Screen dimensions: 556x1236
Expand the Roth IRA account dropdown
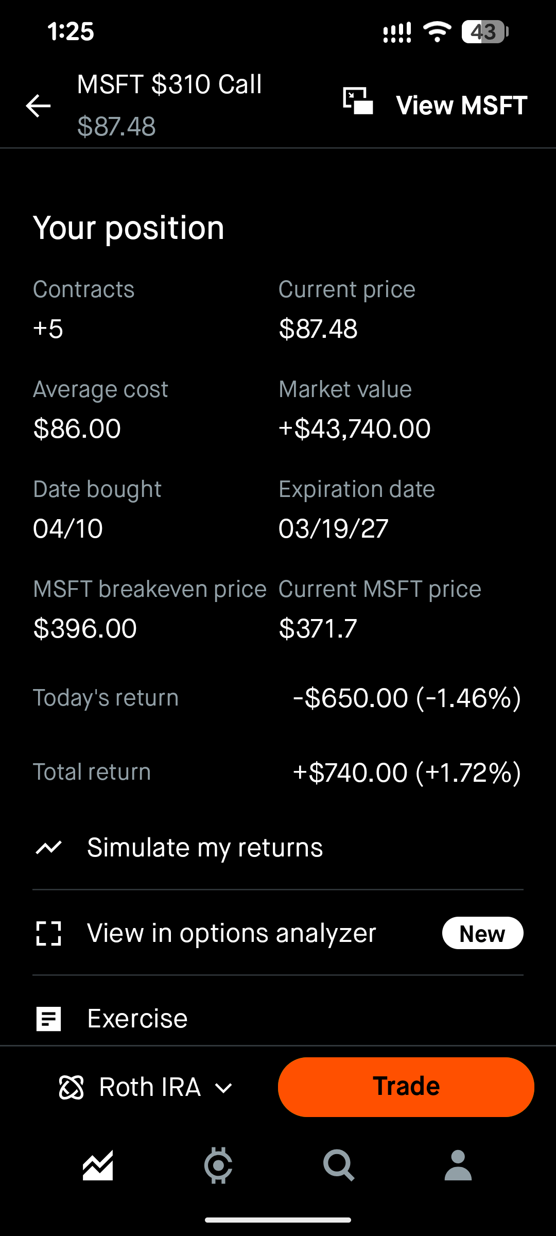(149, 1088)
